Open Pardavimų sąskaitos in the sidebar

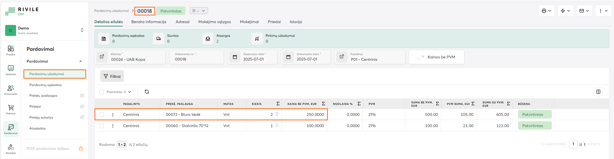coord(46,85)
